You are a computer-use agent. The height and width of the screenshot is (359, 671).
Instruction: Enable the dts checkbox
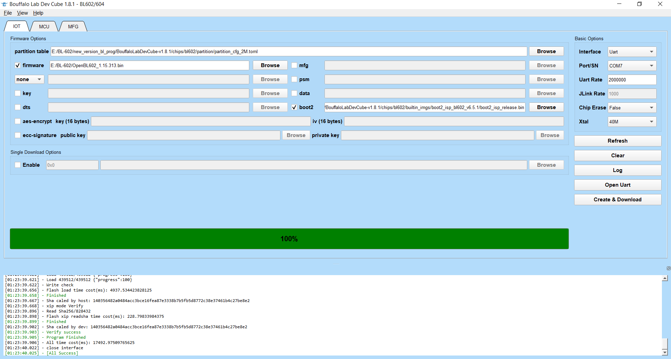[18, 107]
